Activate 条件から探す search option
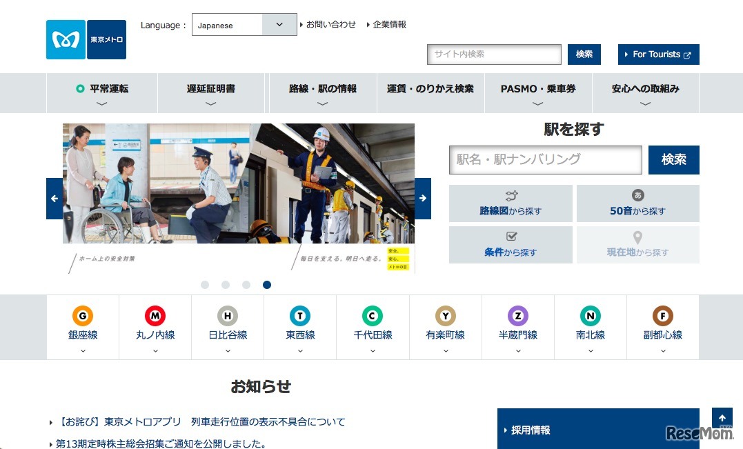This screenshot has width=743, height=449. coord(511,244)
